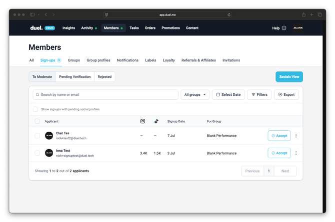335x222 pixels.
Task: Select the Rejected filter
Action: coord(104,76)
